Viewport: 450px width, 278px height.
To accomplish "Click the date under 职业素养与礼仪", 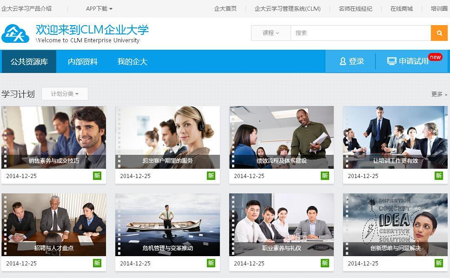I will tap(249, 264).
